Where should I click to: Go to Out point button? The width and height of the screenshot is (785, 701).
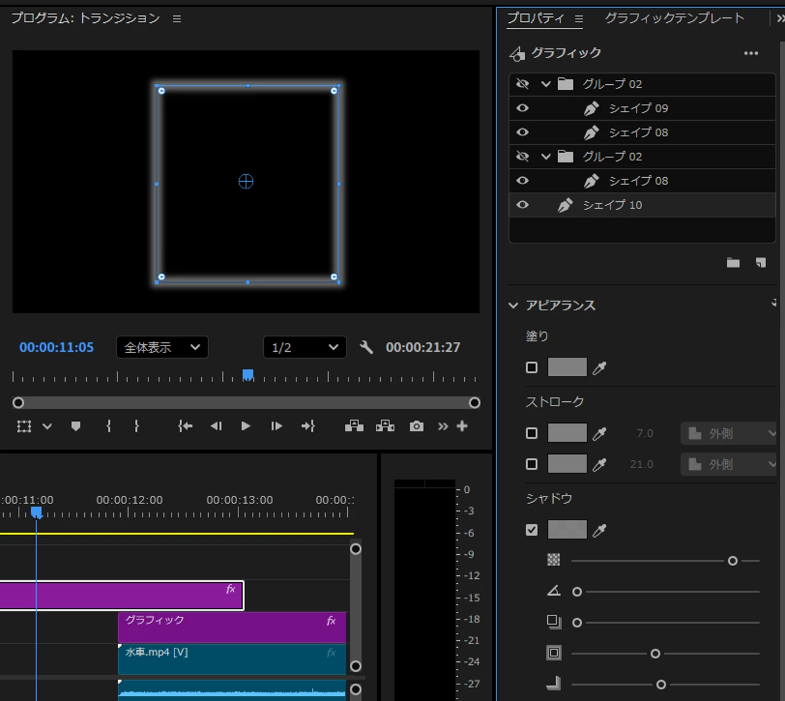point(308,426)
